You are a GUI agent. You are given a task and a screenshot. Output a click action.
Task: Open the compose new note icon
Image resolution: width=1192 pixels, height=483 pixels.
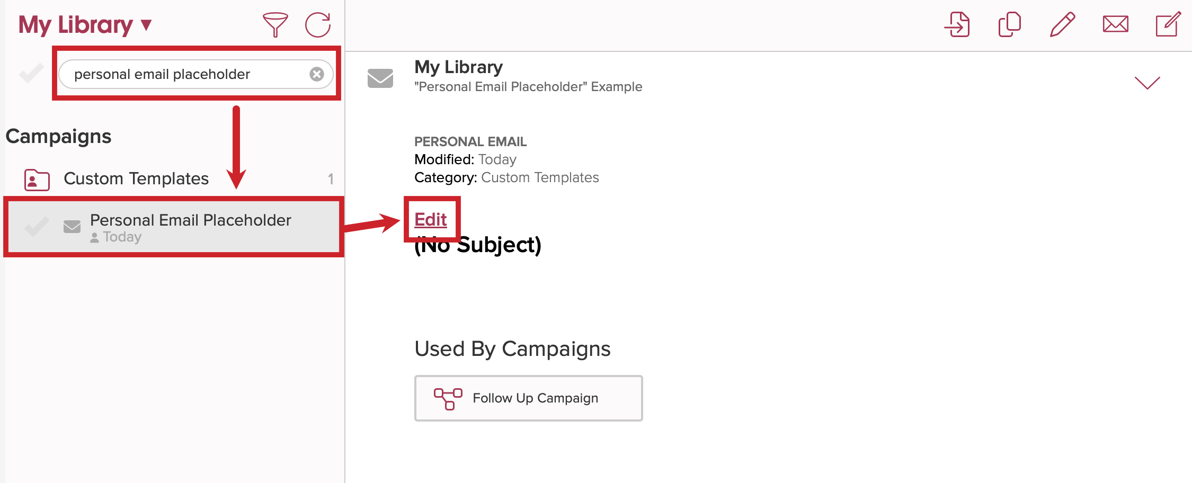[x=1168, y=24]
